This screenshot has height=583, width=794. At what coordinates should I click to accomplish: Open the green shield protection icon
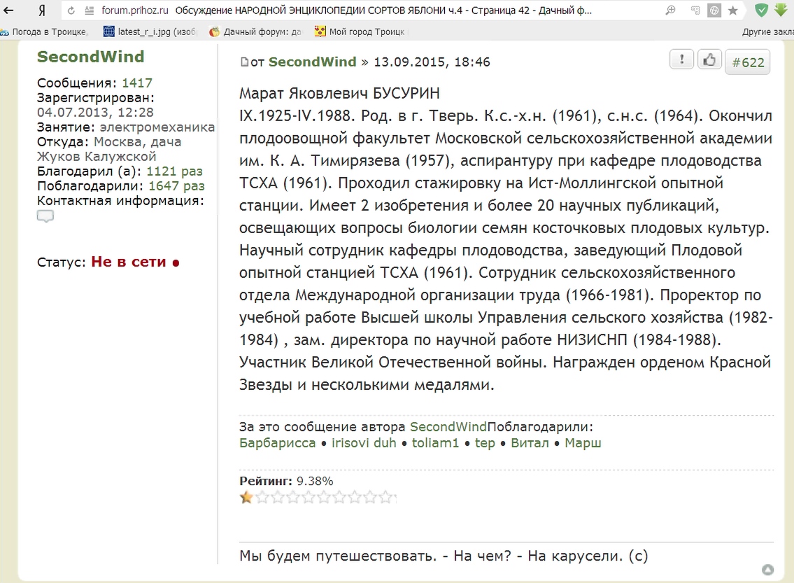(x=762, y=10)
